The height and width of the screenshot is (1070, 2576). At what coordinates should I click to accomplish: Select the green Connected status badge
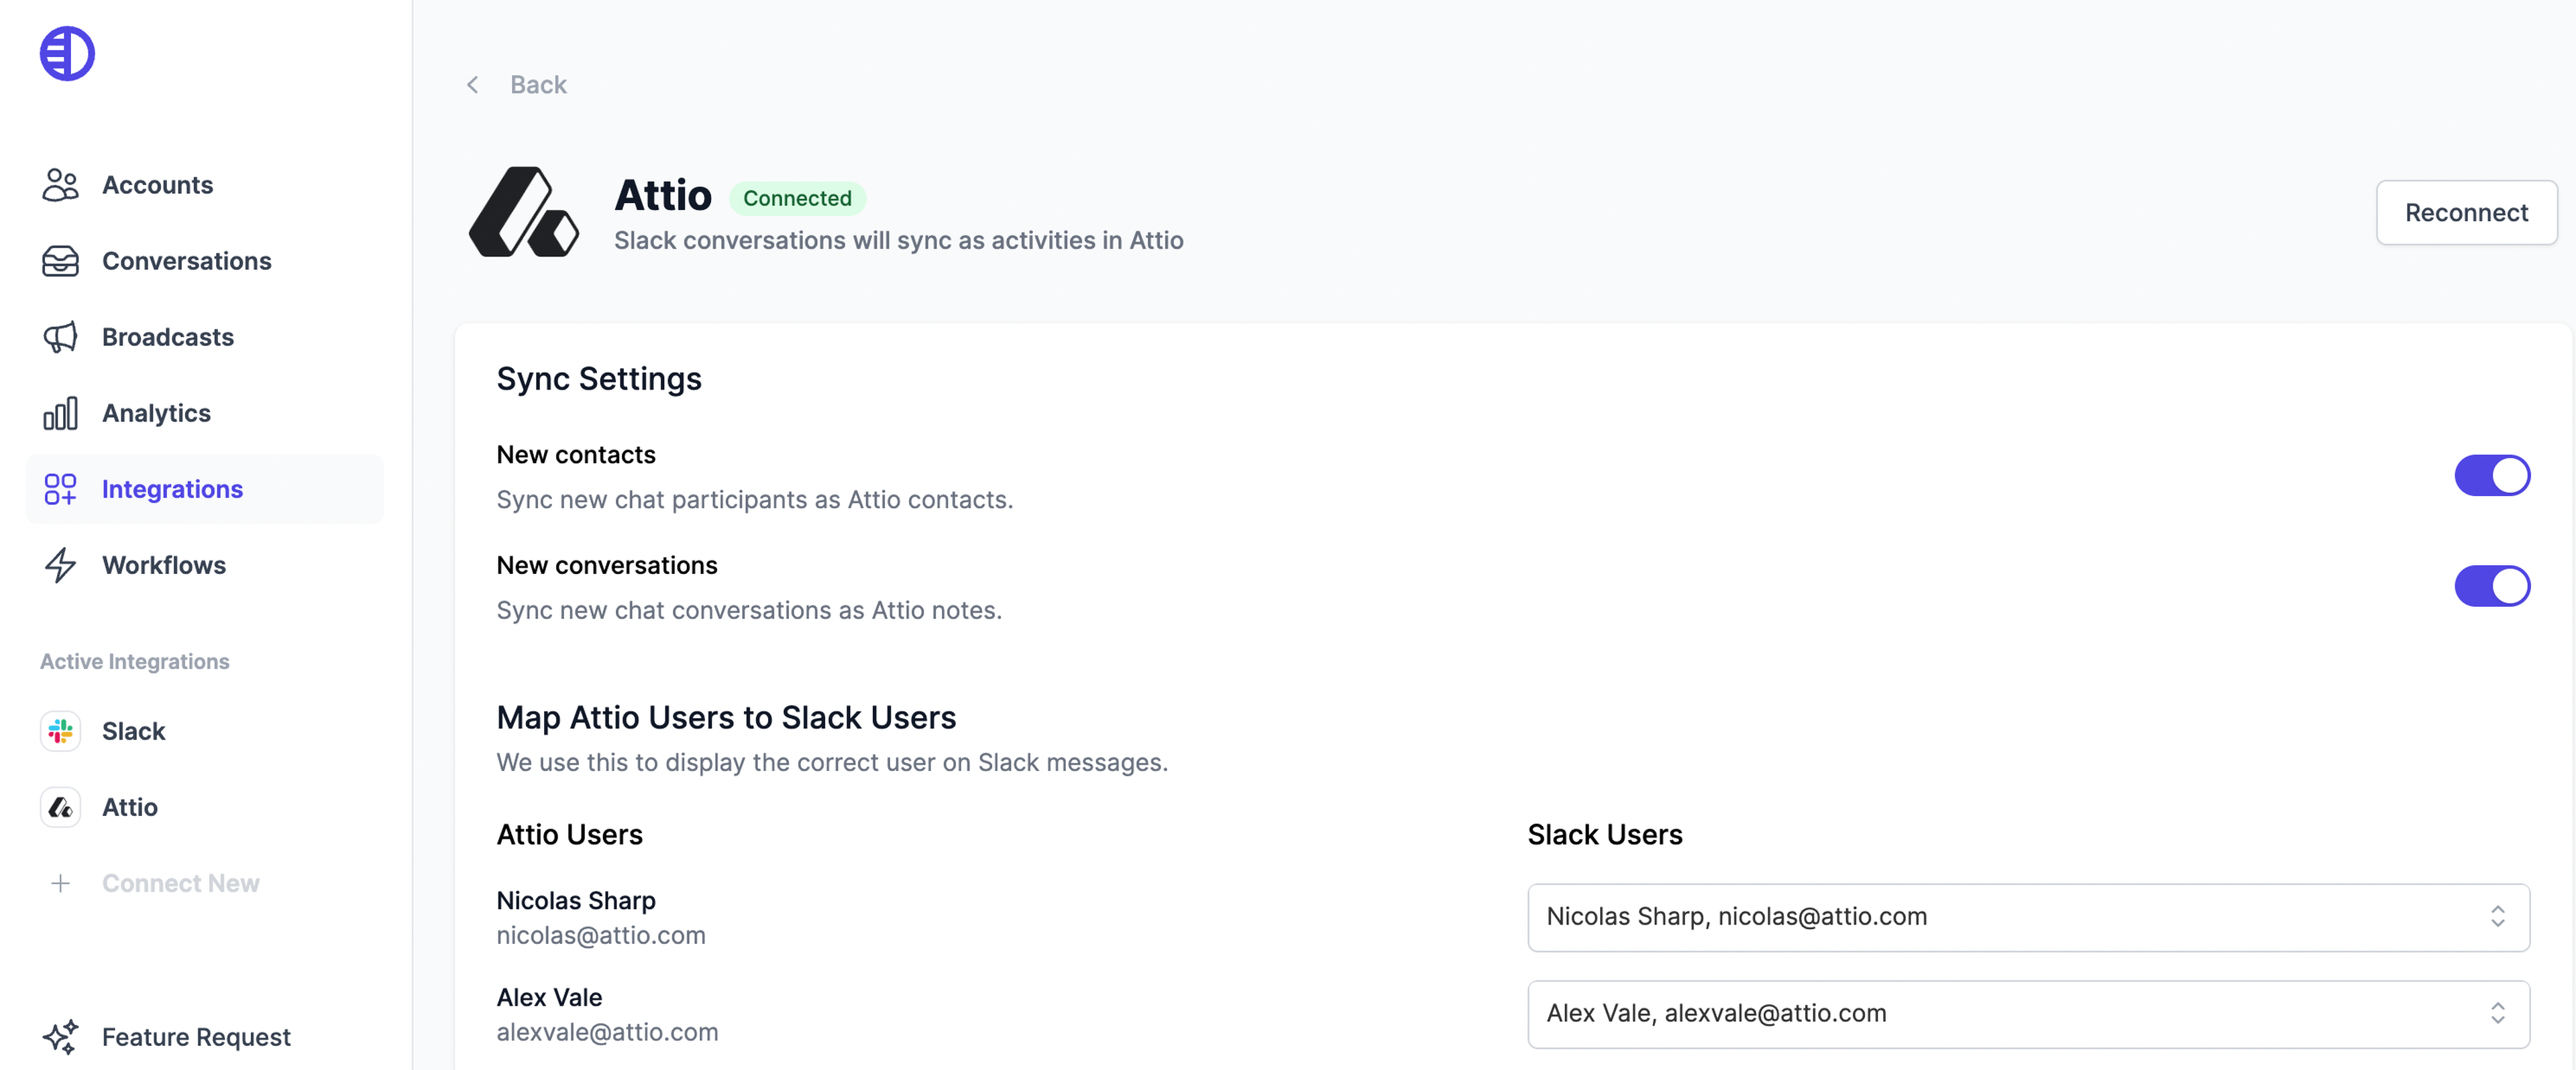[x=797, y=198]
